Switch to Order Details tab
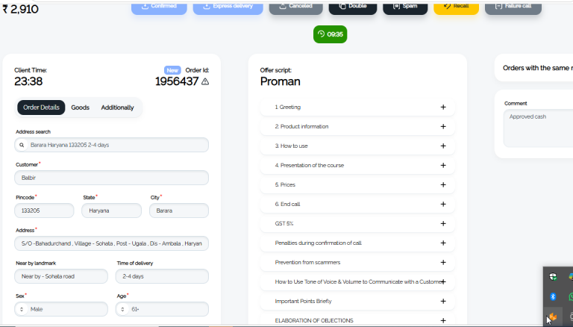Image resolution: width=573 pixels, height=327 pixels. pos(41,108)
